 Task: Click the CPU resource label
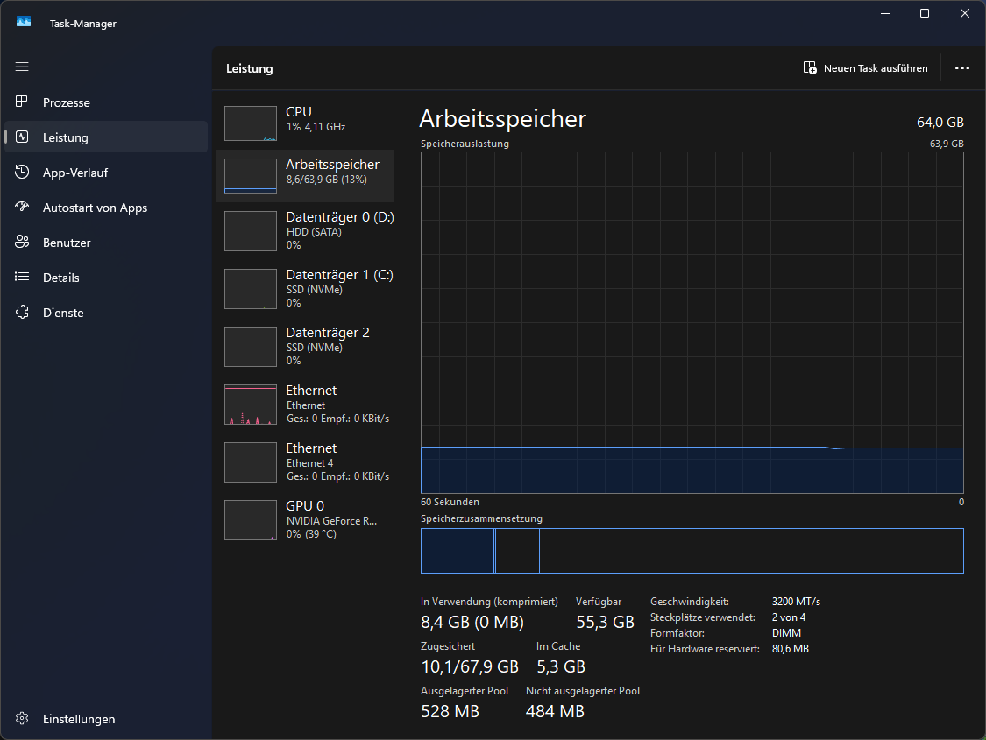[x=299, y=112]
